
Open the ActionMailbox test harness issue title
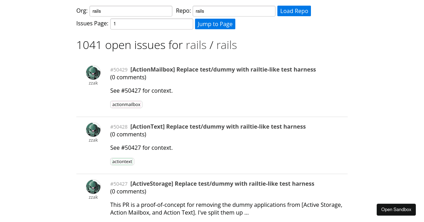coord(223,69)
